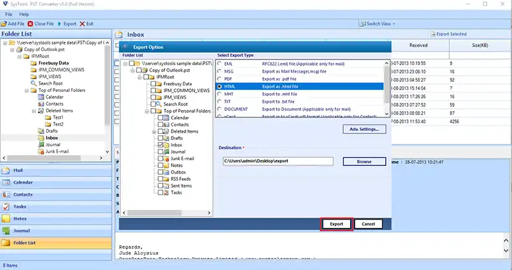Viewport: 512px width, 270px height.
Task: Click Sent Items icon in Export Option tree
Action: (166, 186)
